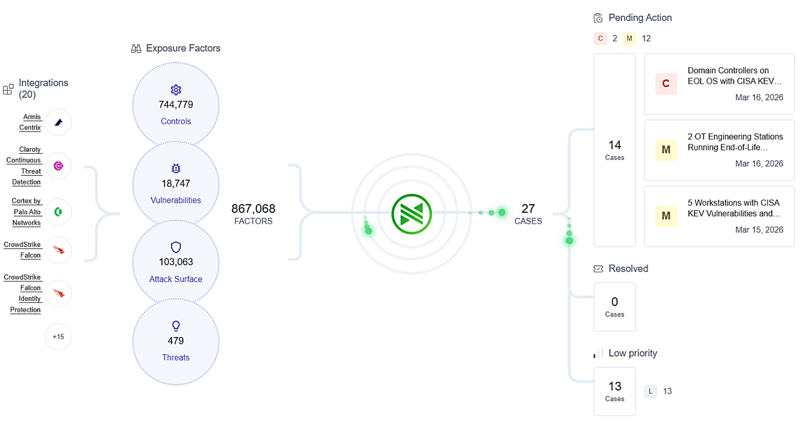The width and height of the screenshot is (807, 422).
Task: Click the Threats lightbulb icon
Action: [176, 326]
